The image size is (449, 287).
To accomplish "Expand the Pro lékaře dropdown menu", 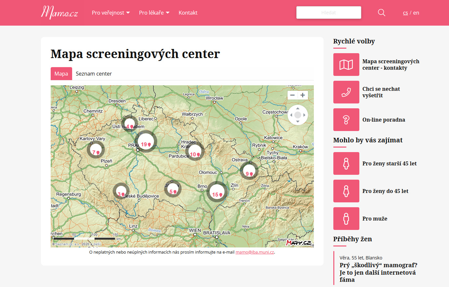I will [154, 13].
